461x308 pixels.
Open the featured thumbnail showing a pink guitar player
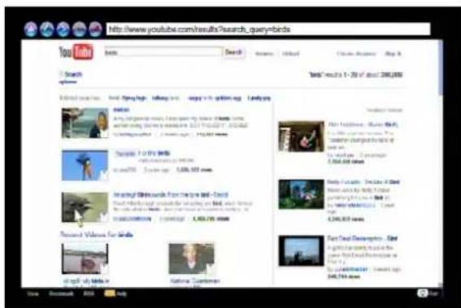coord(302,137)
